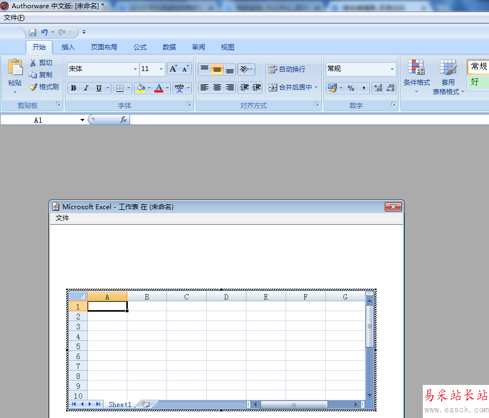Screen dimensions: 489x418
Task: Click the Save icon in quick access toolbar
Action: coord(33,32)
